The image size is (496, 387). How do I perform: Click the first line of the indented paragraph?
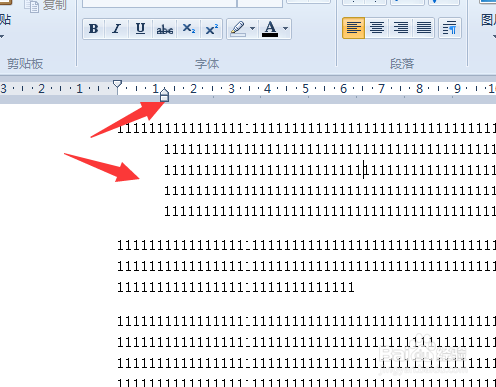[306, 129]
